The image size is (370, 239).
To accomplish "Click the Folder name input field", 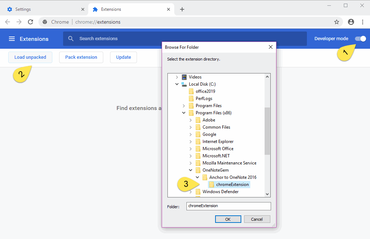I will (x=228, y=206).
